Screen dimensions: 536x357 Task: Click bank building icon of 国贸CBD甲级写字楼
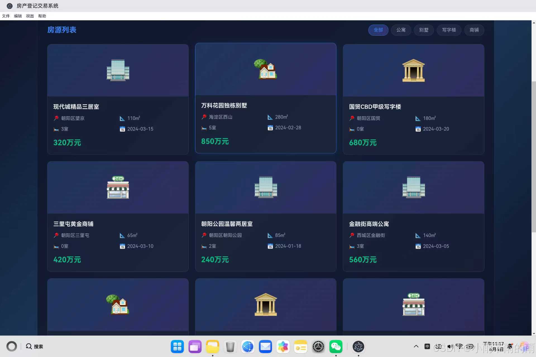(413, 70)
